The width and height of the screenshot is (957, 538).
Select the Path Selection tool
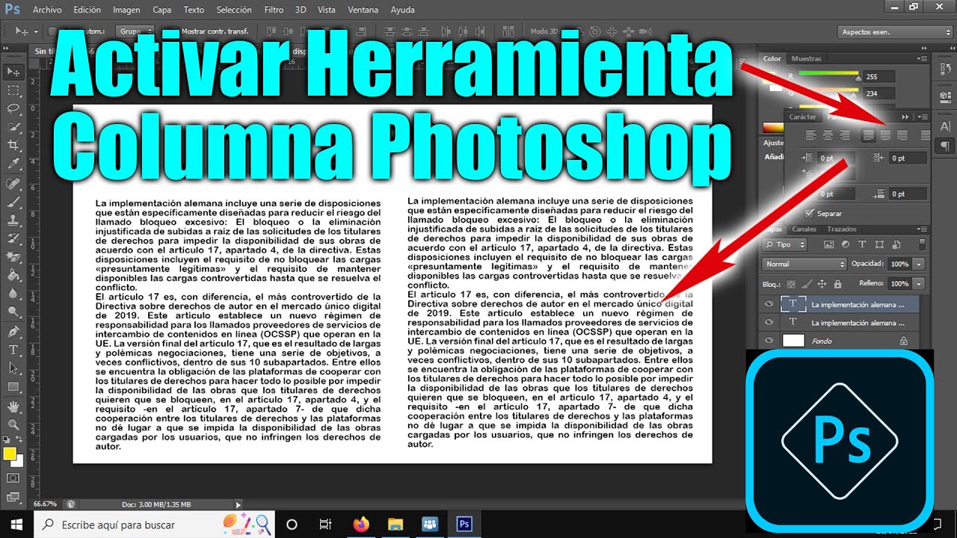(13, 368)
